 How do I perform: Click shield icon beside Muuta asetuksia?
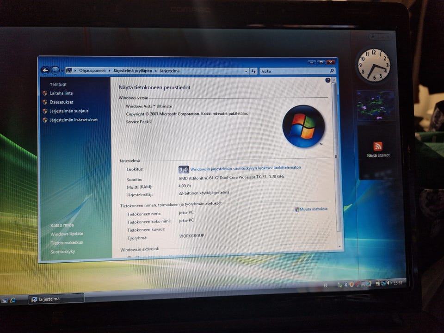click(297, 209)
